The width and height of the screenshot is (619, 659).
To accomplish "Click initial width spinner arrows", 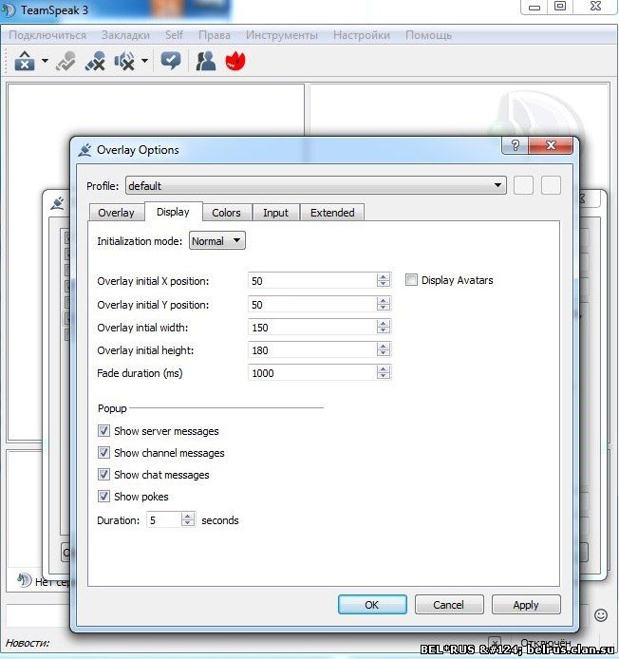I will click(384, 327).
